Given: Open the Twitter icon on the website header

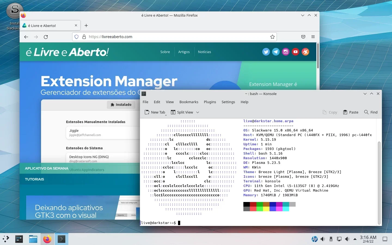Looking at the screenshot, I should [x=266, y=52].
